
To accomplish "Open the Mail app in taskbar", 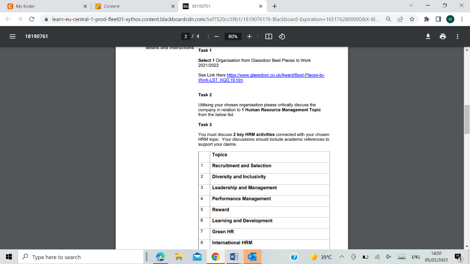I will pyautogui.click(x=197, y=257).
